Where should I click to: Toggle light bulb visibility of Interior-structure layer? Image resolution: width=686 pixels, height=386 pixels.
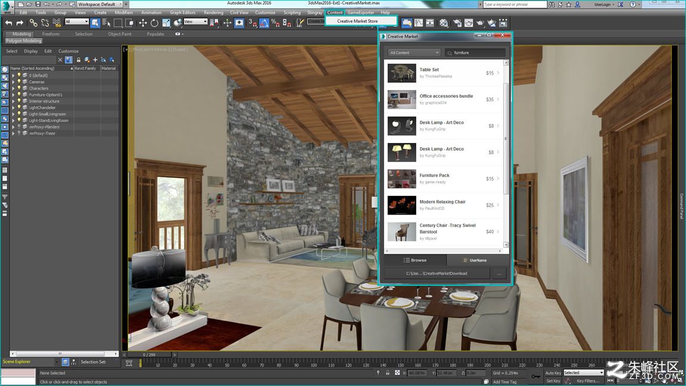click(x=19, y=101)
